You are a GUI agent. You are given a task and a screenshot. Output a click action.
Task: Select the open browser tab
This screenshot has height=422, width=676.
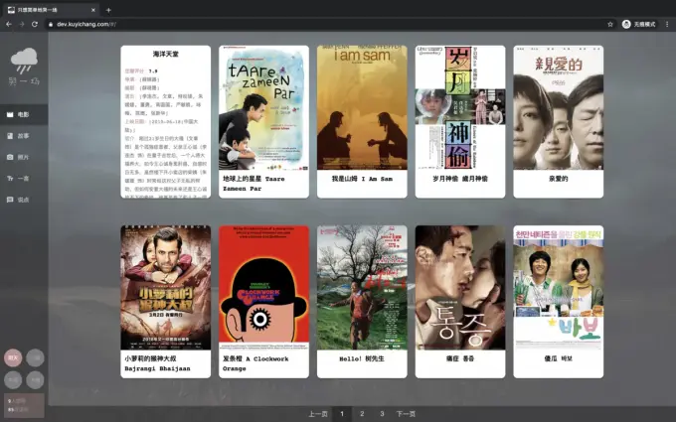click(x=52, y=10)
